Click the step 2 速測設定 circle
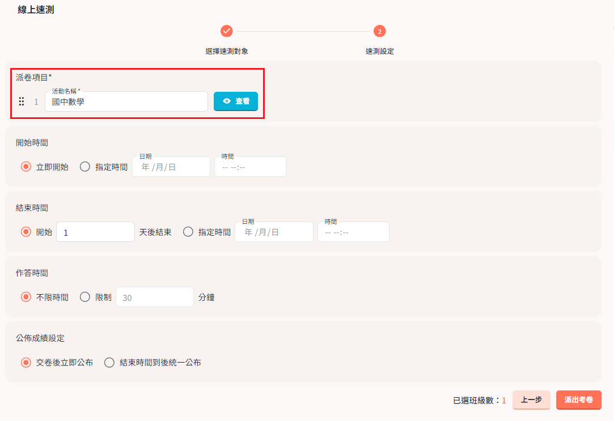Screen dimensions: 614x421 point(379,31)
